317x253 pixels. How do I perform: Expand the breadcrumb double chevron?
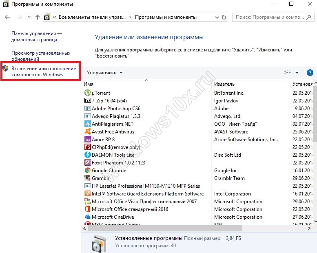coord(54,18)
